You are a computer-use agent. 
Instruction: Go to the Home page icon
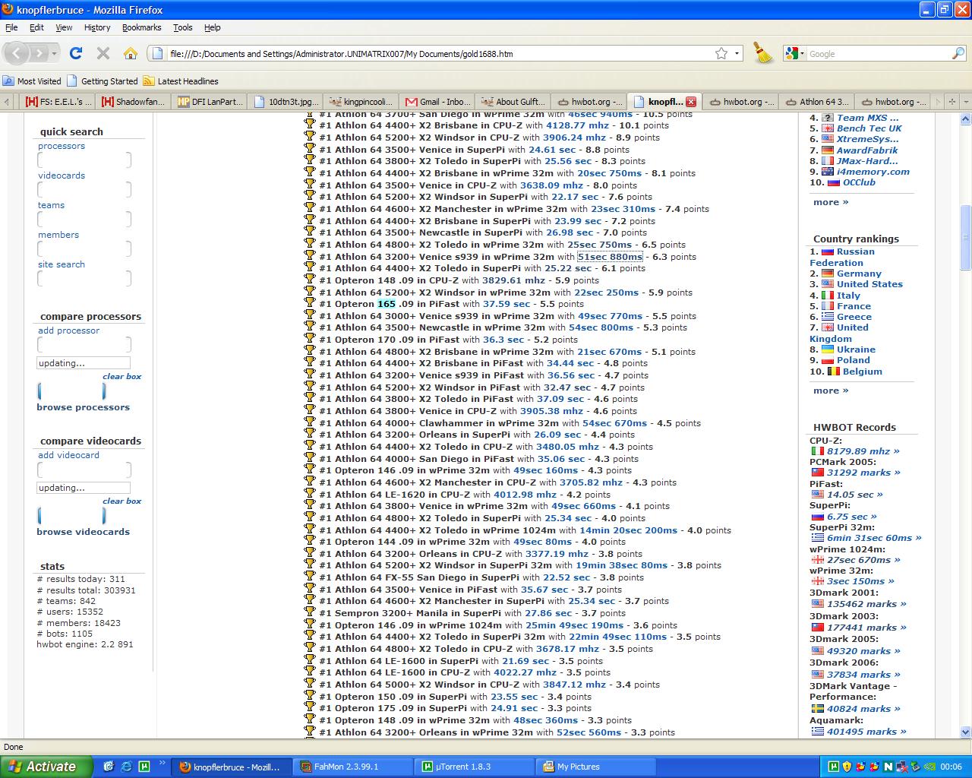pyautogui.click(x=131, y=53)
